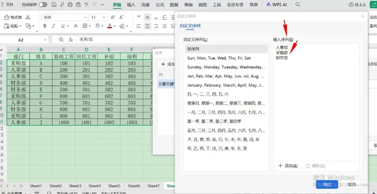Expand the quick access toolbar chevron
This screenshot has height=194, width=377.
102,5
